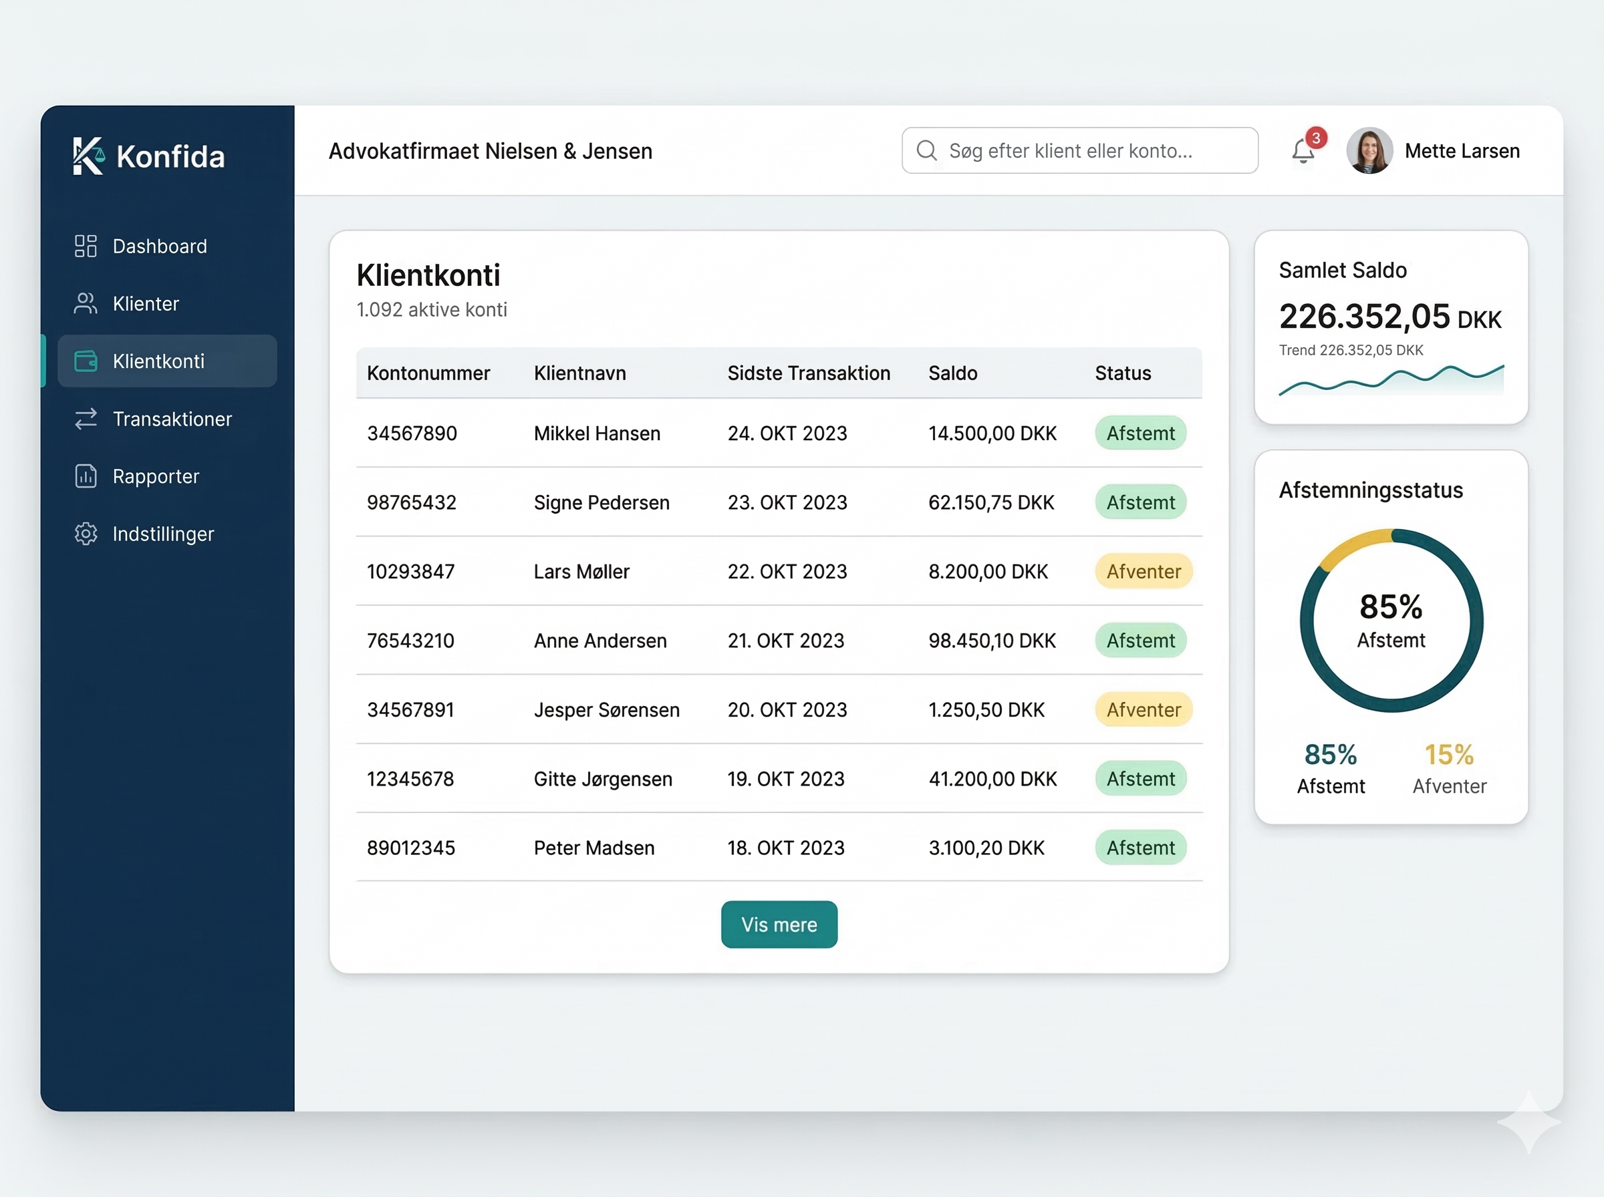Click client name Lars Møller
Image resolution: width=1604 pixels, height=1197 pixels.
(x=581, y=572)
